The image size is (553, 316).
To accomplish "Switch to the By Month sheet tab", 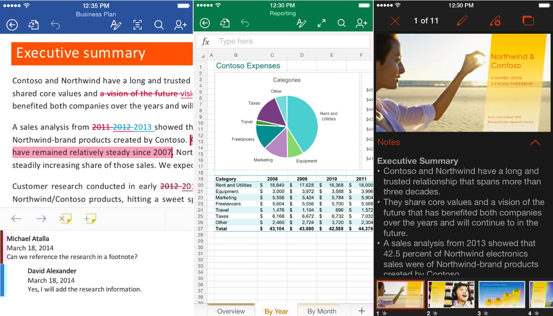I will [x=322, y=311].
